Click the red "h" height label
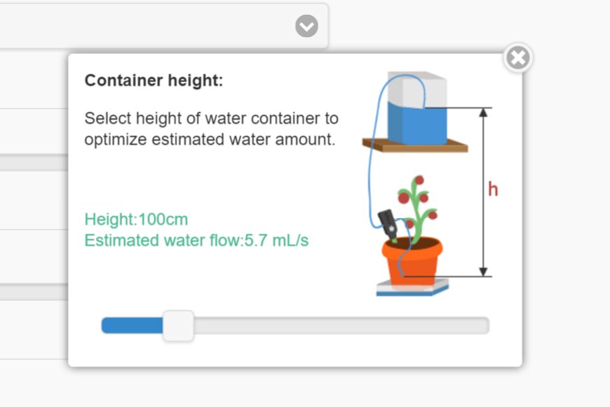This screenshot has height=407, width=610. (x=493, y=189)
